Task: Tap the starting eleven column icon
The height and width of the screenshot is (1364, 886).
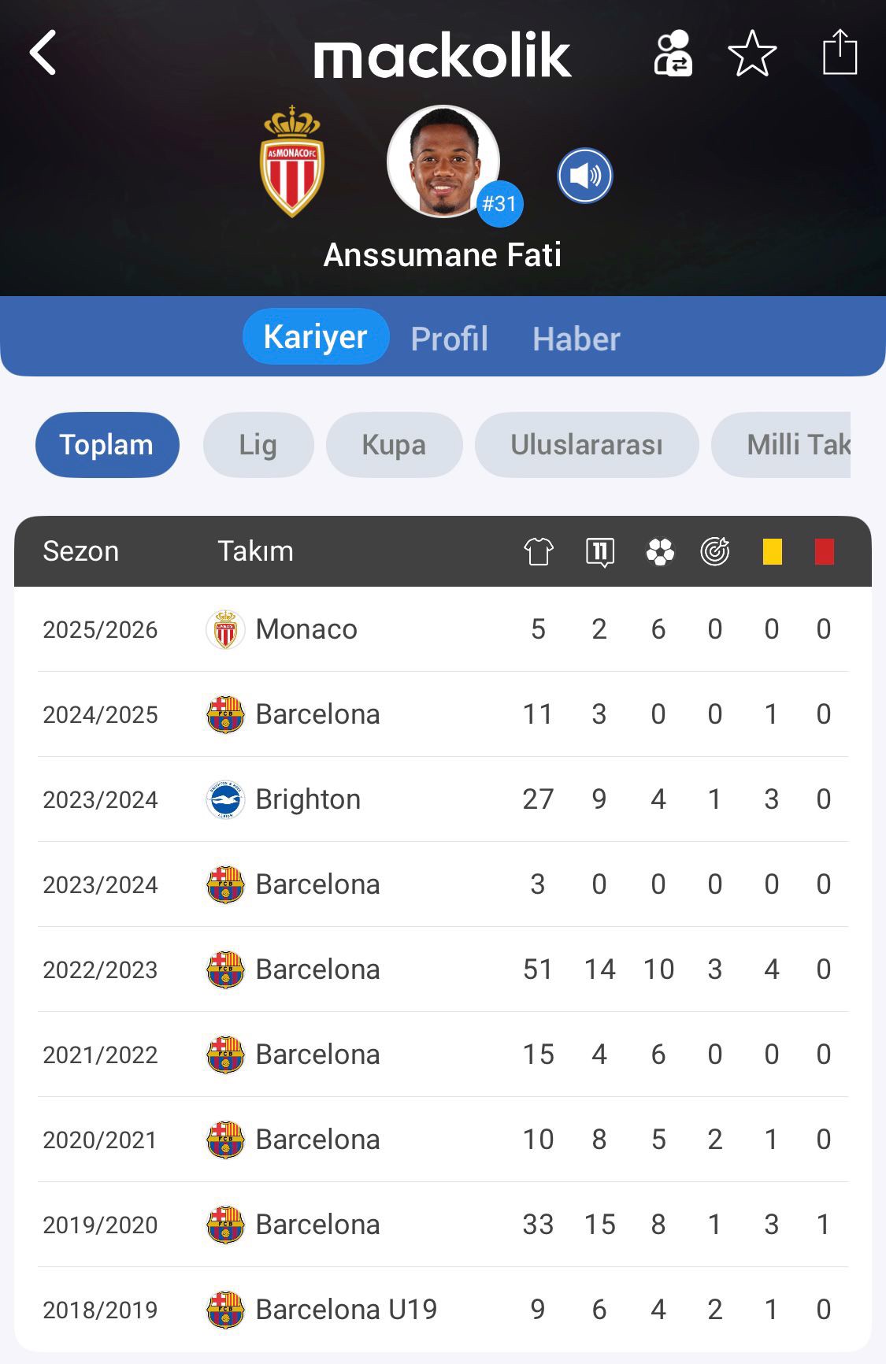Action: coord(600,551)
